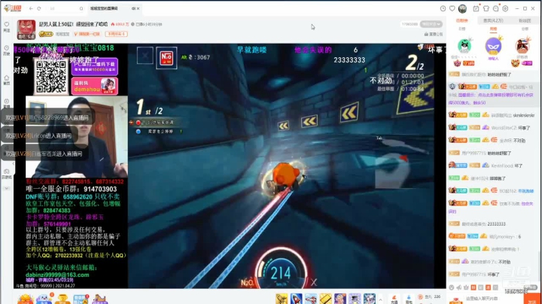The image size is (542, 304).
Task: Open the streamer's avatar thumbnail
Action: 26,29
